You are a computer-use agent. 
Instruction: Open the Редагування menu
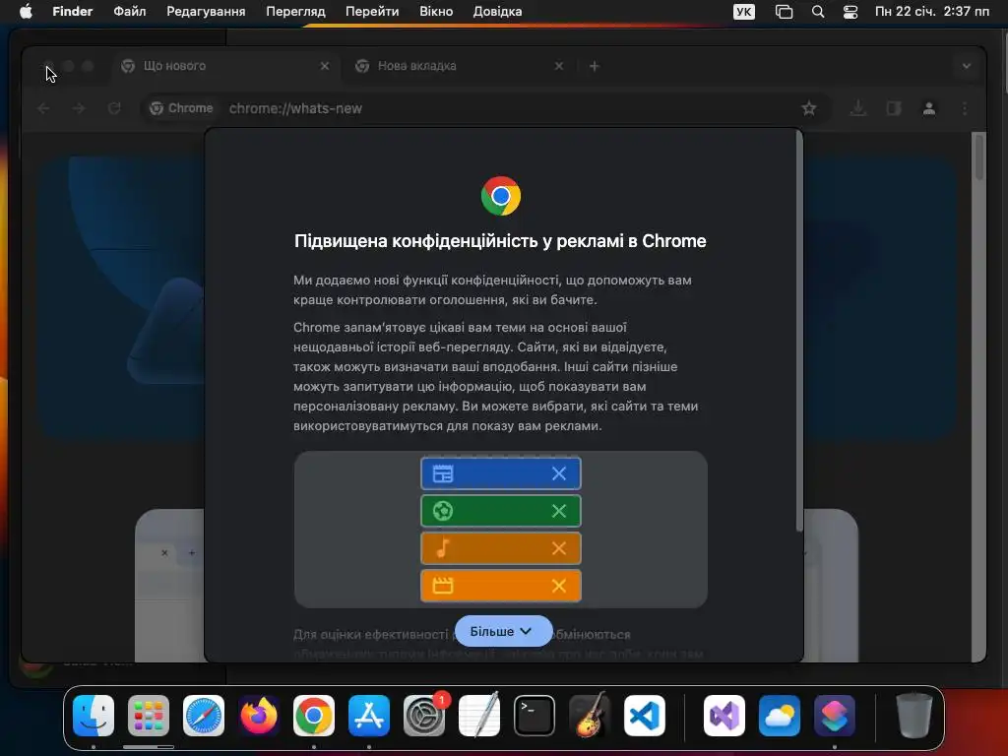tap(206, 12)
